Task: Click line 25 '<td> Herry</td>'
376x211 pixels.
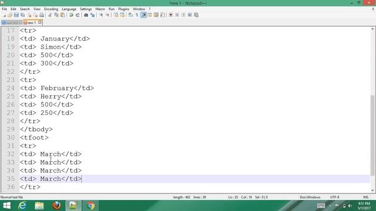Action: (51, 96)
